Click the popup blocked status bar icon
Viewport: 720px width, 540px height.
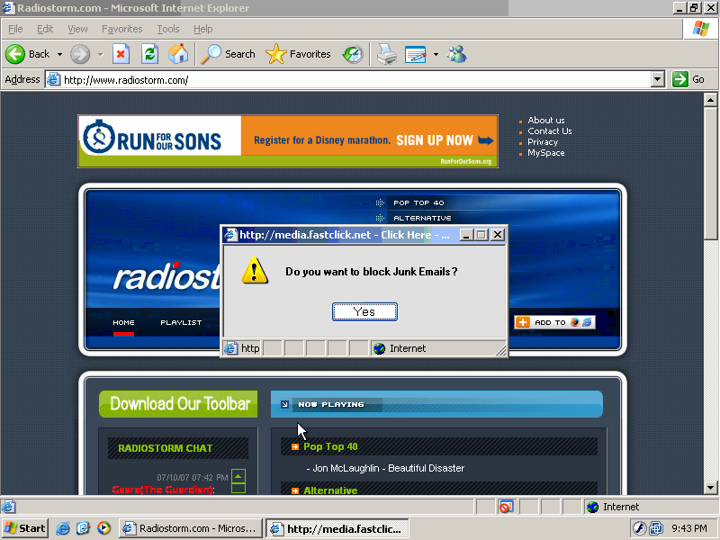point(506,507)
